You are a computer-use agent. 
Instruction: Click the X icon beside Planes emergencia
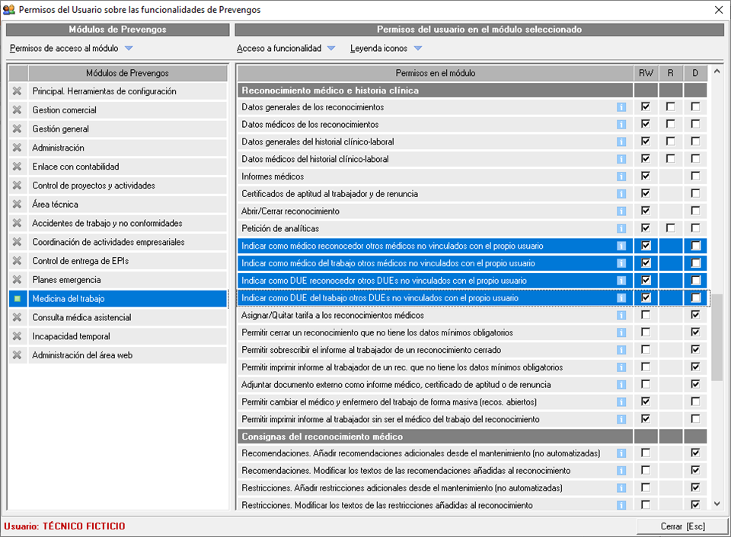tap(18, 280)
